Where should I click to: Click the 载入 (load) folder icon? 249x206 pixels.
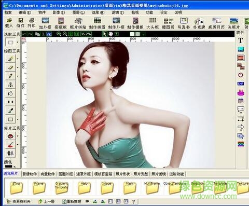click(x=9, y=20)
